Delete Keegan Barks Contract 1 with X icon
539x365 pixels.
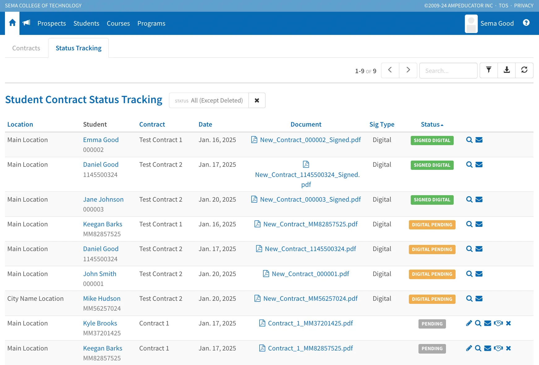(508, 348)
